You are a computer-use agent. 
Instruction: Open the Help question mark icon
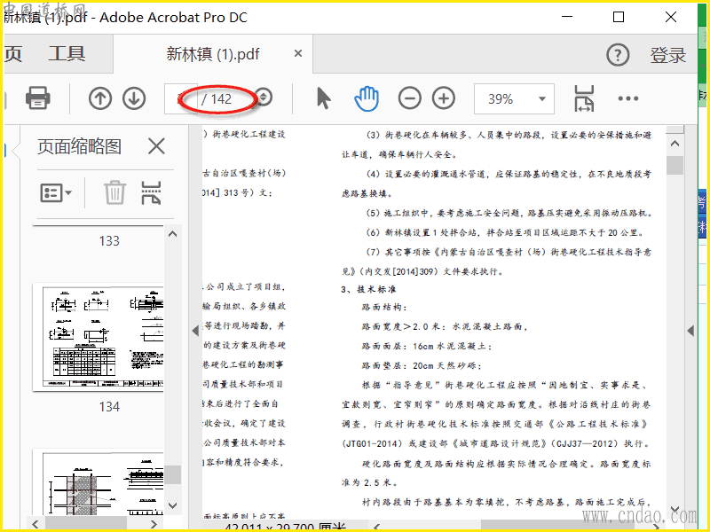point(618,55)
